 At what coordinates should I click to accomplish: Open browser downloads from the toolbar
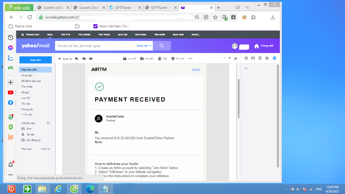pos(273,17)
